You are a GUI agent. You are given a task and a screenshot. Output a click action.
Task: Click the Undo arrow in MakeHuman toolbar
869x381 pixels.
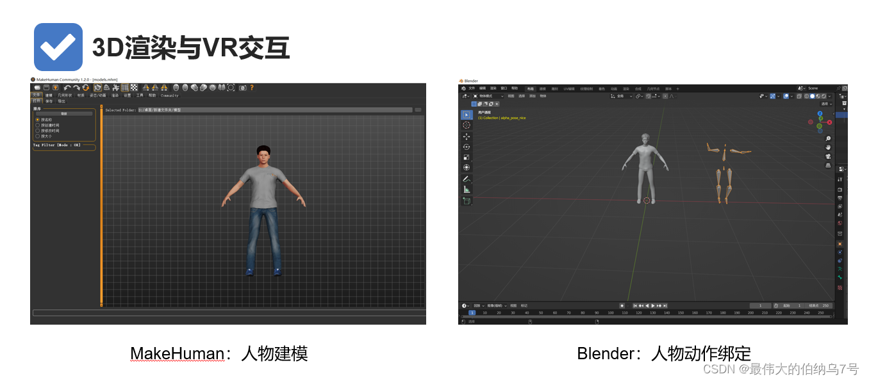point(67,88)
